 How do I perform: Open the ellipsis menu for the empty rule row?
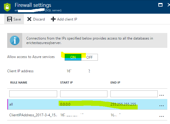point(161,95)
